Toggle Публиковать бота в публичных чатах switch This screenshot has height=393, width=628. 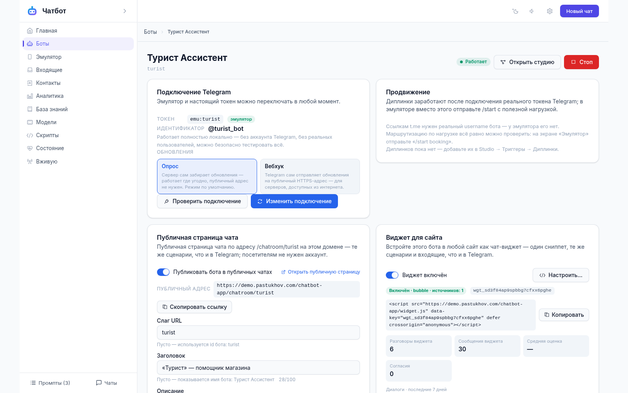pos(163,272)
